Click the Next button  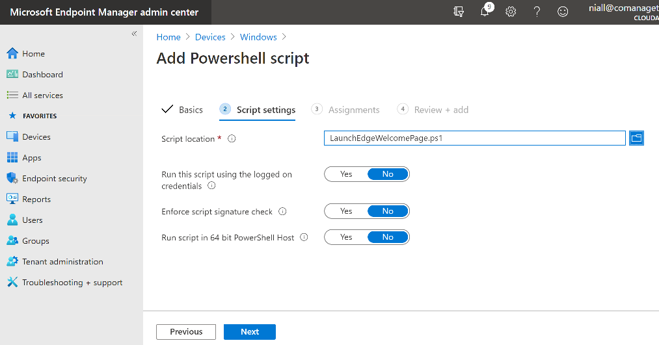250,331
